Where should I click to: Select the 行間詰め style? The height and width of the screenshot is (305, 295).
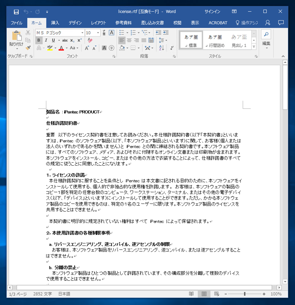click(215, 40)
